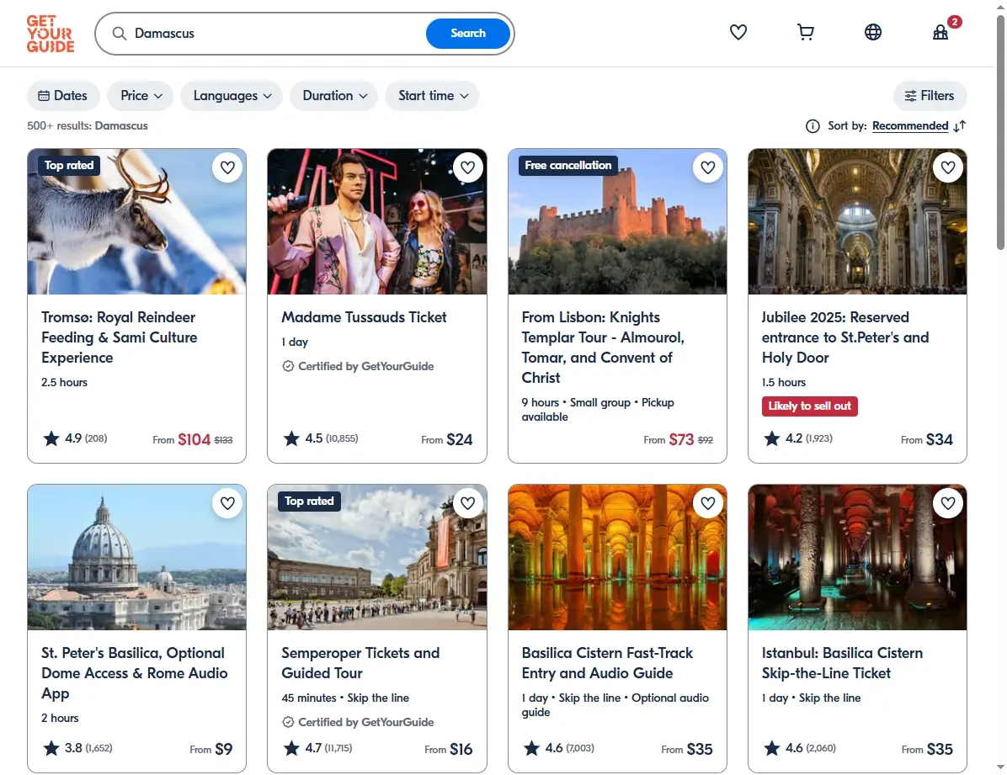Screen dimensions: 1007x775
Task: Click the St. Peter's interior nave photo
Action: [x=857, y=221]
